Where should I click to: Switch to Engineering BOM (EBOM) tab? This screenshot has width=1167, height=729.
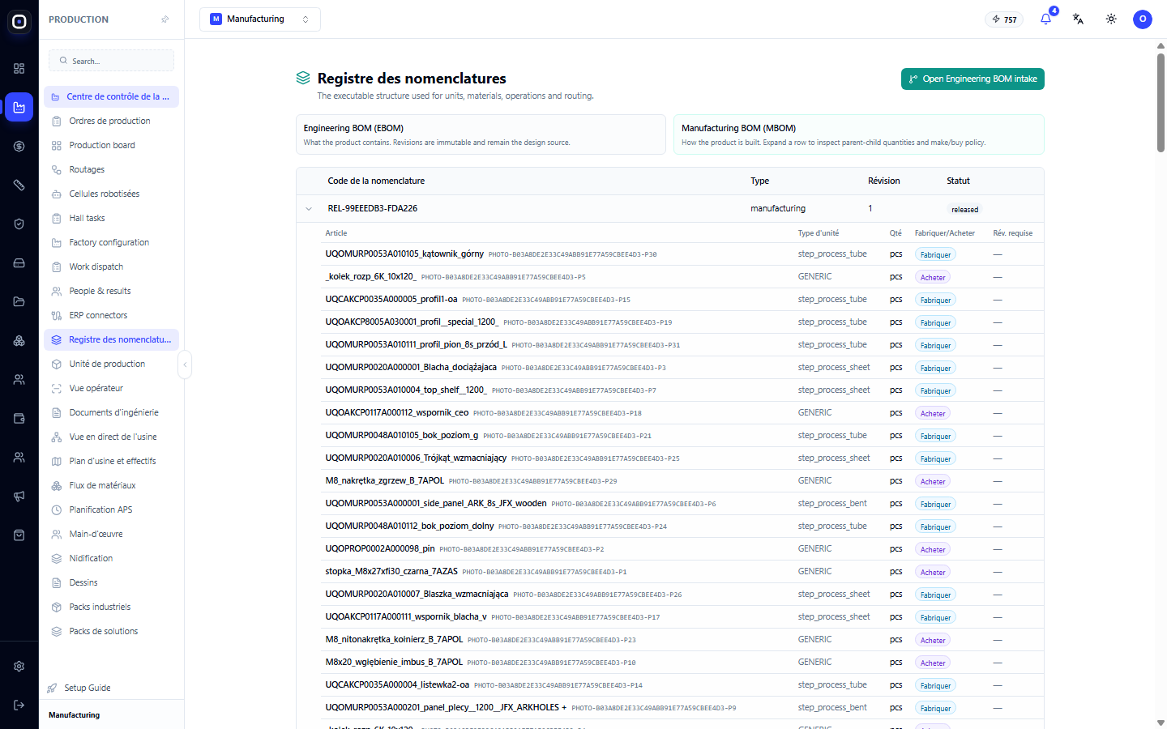[x=481, y=134]
